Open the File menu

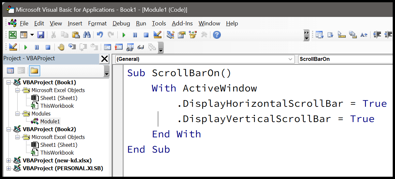[24, 23]
